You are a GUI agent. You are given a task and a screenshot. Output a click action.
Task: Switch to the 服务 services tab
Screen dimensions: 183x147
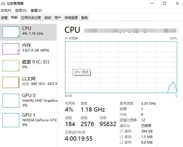click(84, 18)
